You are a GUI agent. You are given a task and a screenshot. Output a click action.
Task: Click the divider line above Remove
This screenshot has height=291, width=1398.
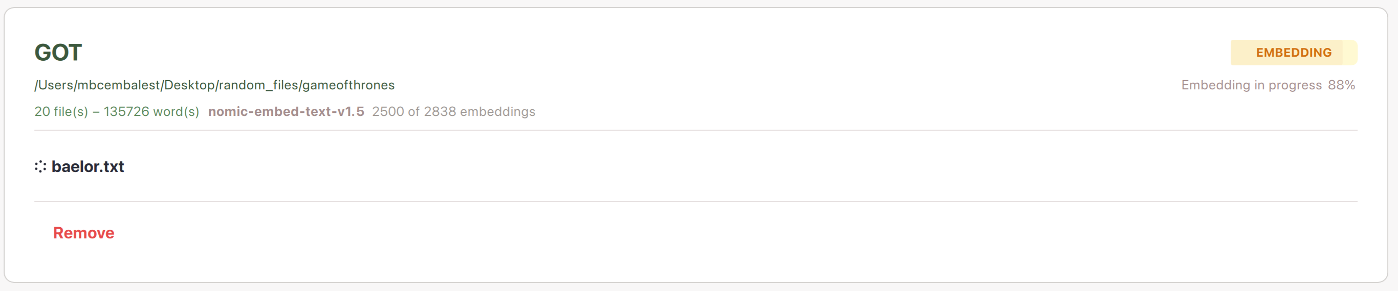click(x=695, y=202)
